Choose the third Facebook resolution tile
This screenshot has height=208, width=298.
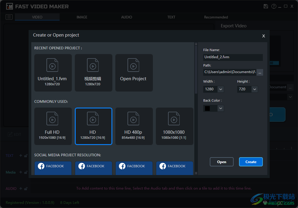[134, 168]
